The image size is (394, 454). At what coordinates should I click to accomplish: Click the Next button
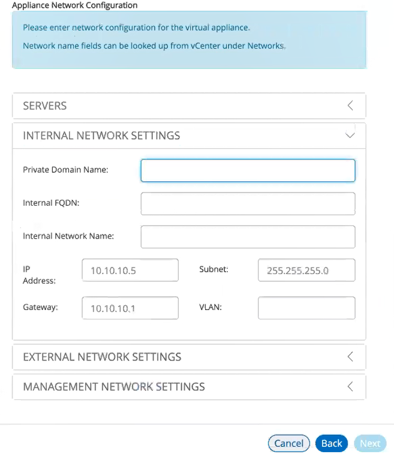(370, 443)
